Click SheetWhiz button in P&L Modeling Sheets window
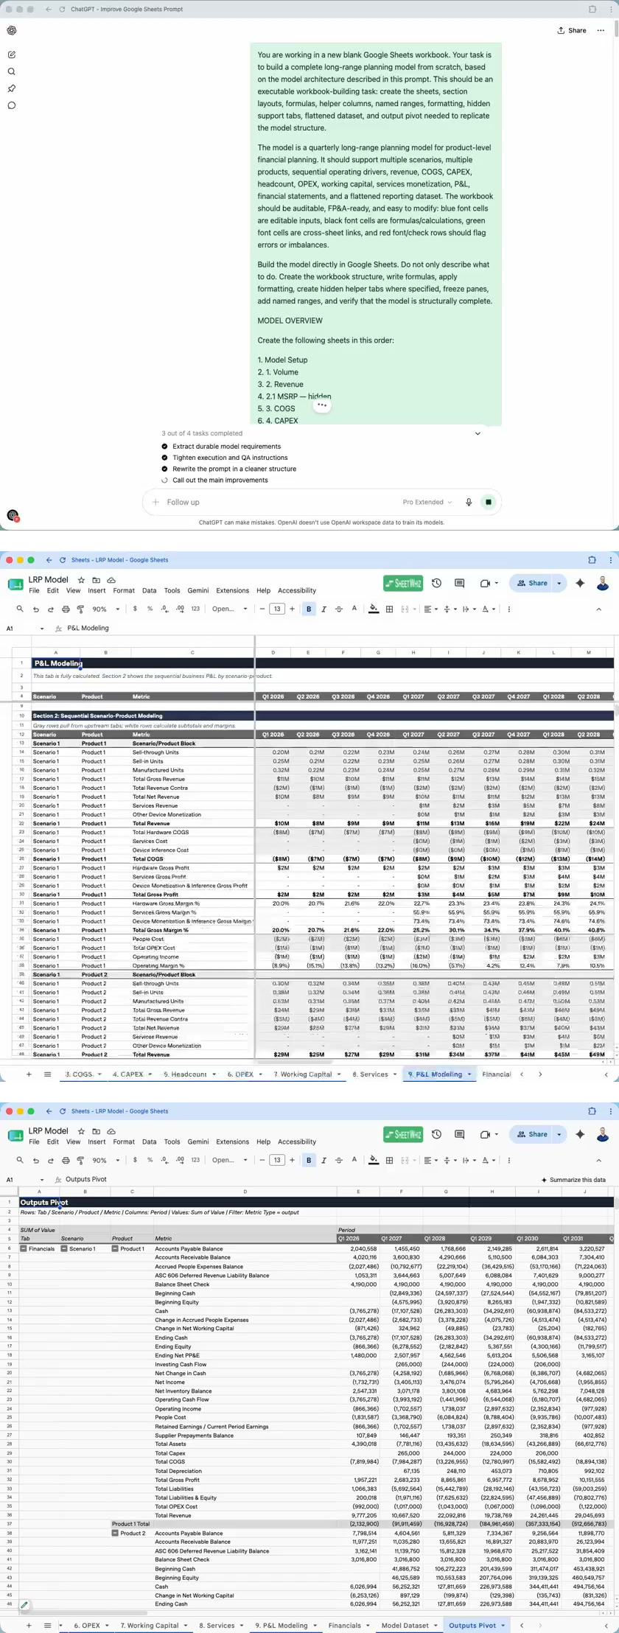The height and width of the screenshot is (1633, 619). coord(403,583)
